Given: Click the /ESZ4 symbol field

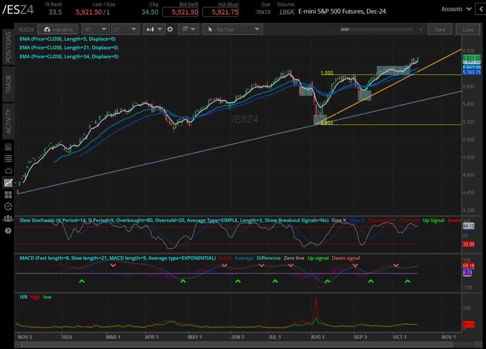Looking at the screenshot, I should click(18, 10).
